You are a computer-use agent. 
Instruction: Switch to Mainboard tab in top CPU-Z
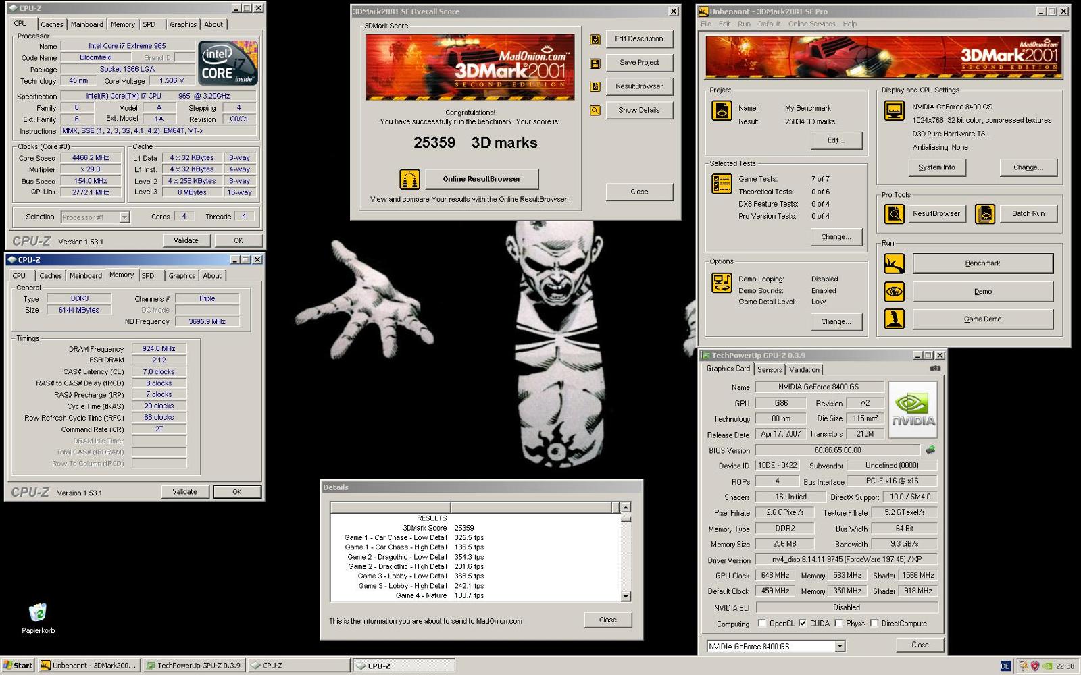click(87, 24)
